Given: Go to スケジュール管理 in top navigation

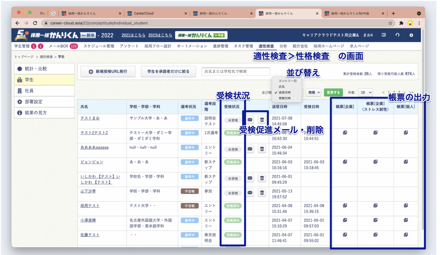Looking at the screenshot, I should [x=98, y=46].
